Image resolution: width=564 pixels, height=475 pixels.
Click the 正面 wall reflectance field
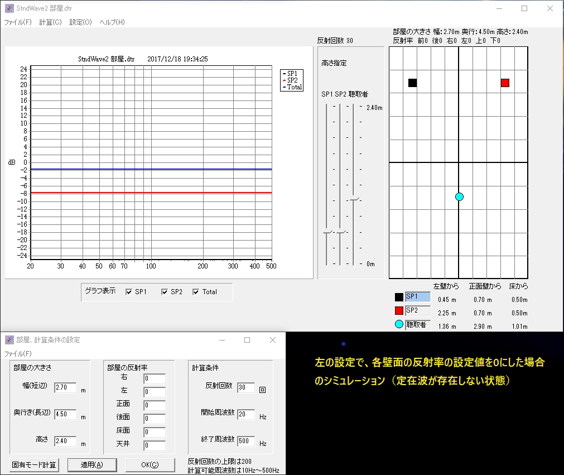(x=155, y=405)
